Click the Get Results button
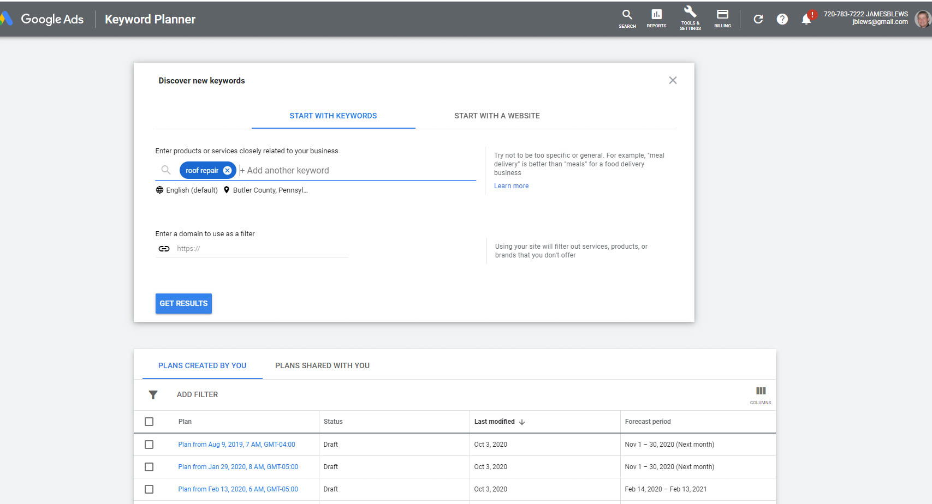 pos(183,303)
